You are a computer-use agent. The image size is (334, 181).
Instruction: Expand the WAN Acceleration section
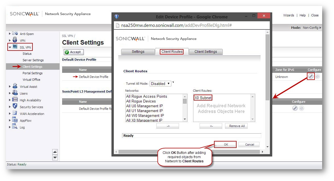coord(10,114)
